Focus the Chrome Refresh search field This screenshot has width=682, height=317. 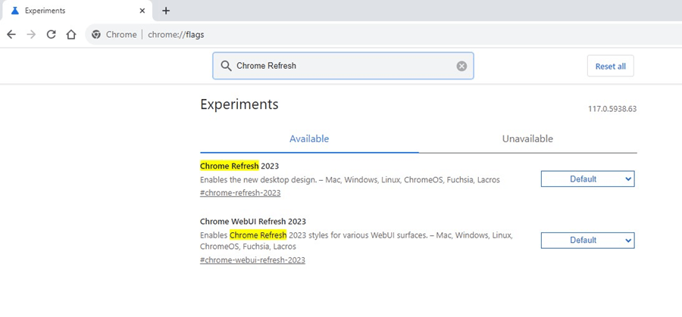coord(343,66)
